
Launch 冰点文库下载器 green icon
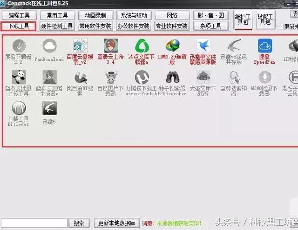coord(142,46)
